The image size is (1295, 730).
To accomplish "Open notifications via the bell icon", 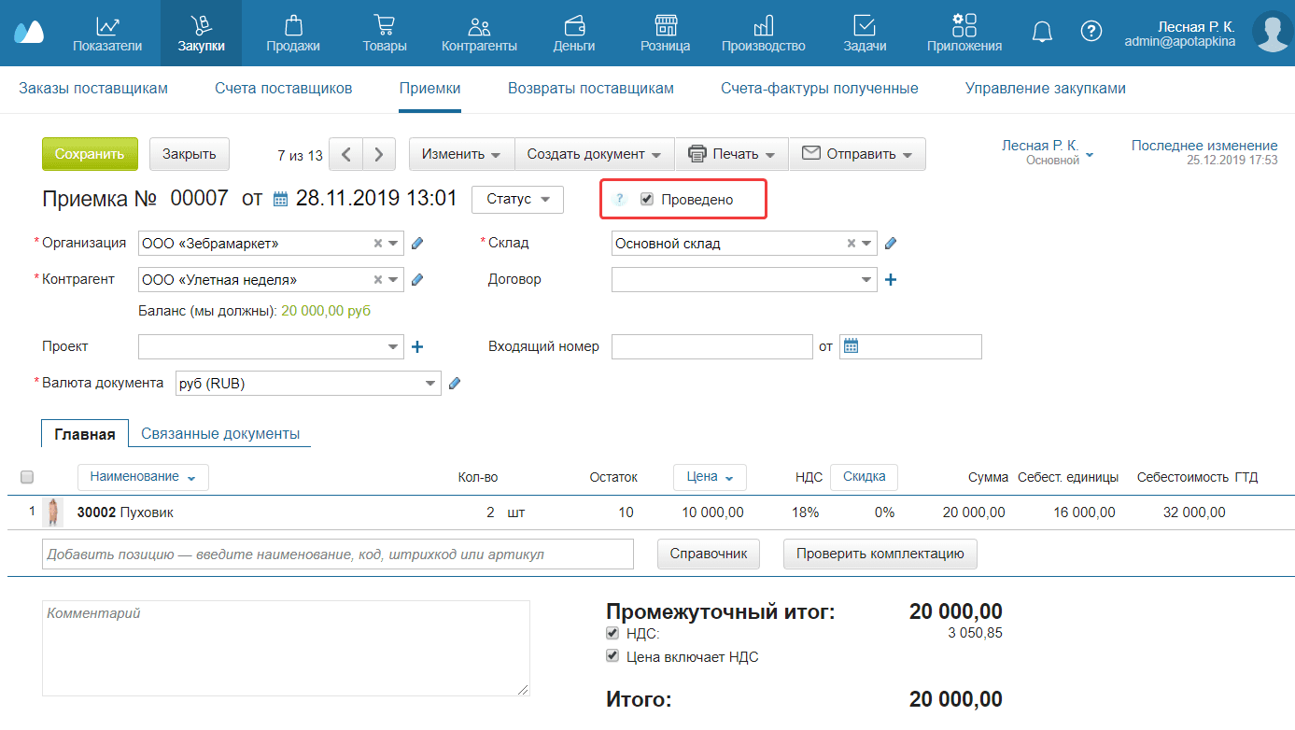I will point(1042,31).
